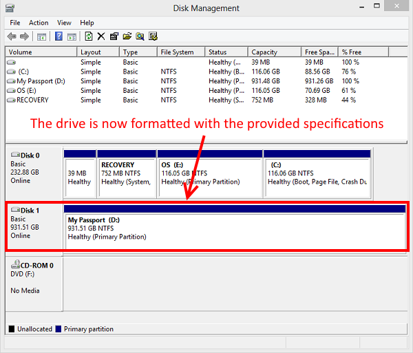Click the drive icon of the unnamed volume row

point(11,63)
